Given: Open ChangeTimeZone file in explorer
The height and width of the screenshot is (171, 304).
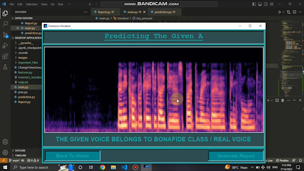Looking at the screenshot, I should pyautogui.click(x=29, y=68).
